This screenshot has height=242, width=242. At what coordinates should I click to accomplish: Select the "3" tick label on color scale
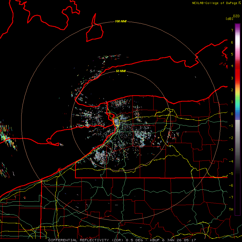[232, 78]
